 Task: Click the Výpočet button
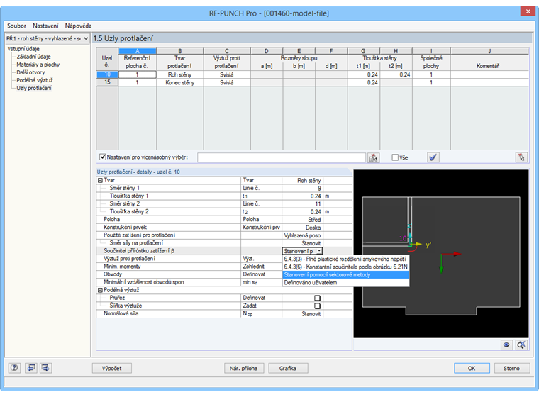[112, 368]
